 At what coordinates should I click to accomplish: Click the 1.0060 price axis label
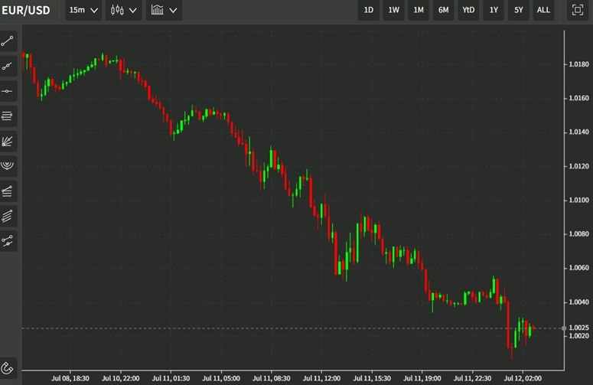coord(578,268)
